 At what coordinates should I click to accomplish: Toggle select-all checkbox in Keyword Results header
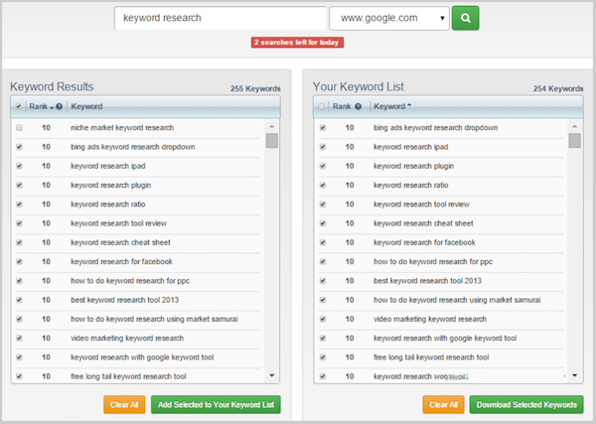18,107
